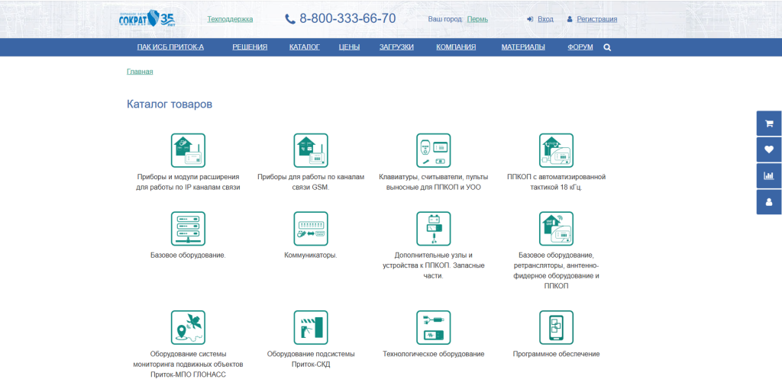The height and width of the screenshot is (392, 782).
Task: Open 'Приборы для работы по каналам связи GSM' text
Action: pos(311,182)
